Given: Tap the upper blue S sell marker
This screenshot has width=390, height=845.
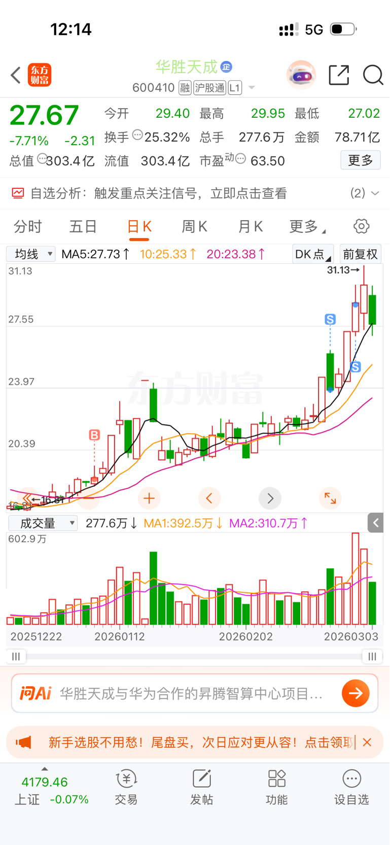Looking at the screenshot, I should (x=330, y=319).
